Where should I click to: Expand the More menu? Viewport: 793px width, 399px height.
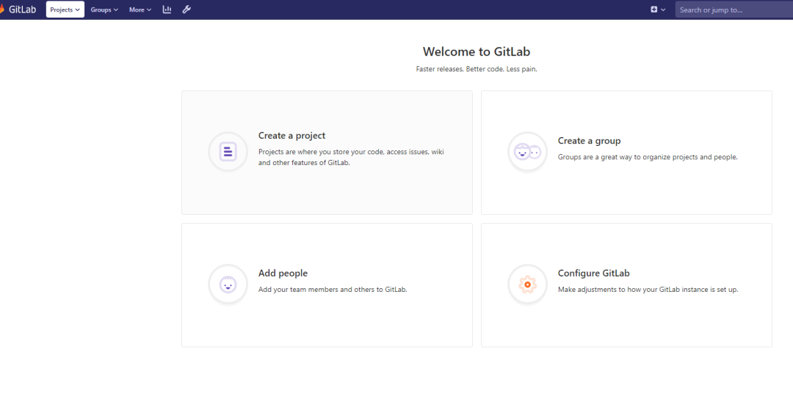click(x=140, y=10)
